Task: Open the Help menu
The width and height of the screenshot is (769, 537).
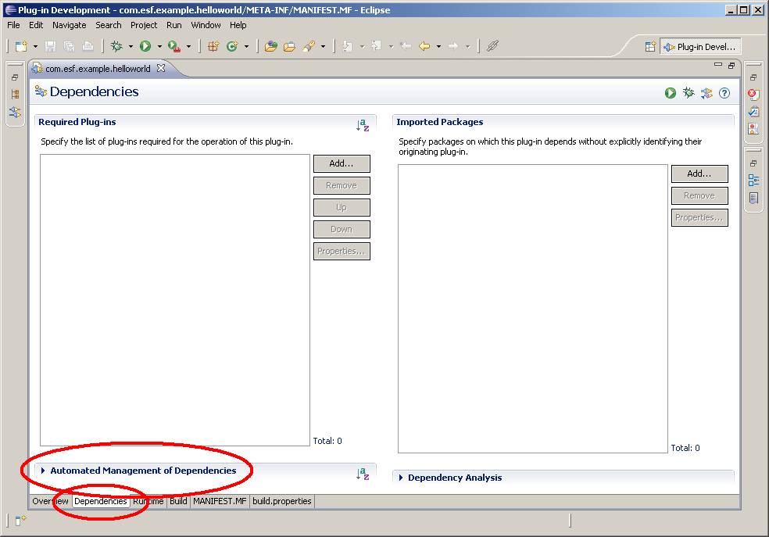Action: click(238, 25)
